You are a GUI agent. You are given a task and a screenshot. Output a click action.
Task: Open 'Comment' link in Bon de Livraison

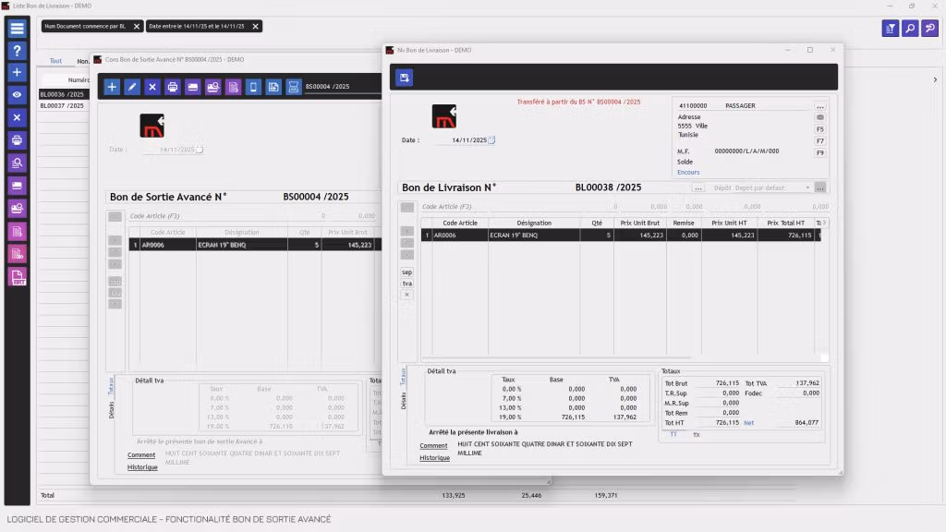click(x=433, y=446)
